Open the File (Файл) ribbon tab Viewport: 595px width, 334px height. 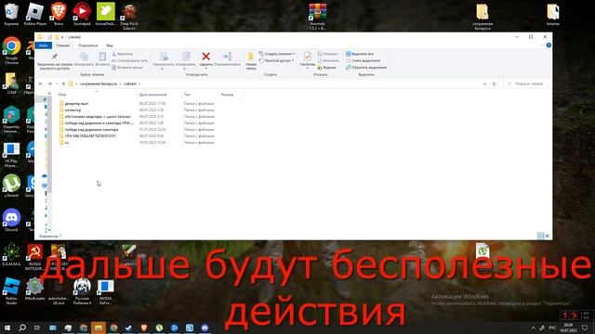pos(44,45)
